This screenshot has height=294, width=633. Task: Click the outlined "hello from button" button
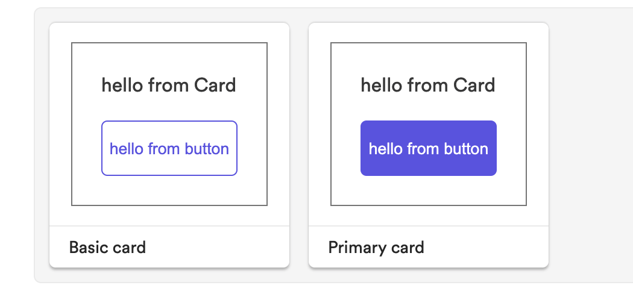pos(169,148)
